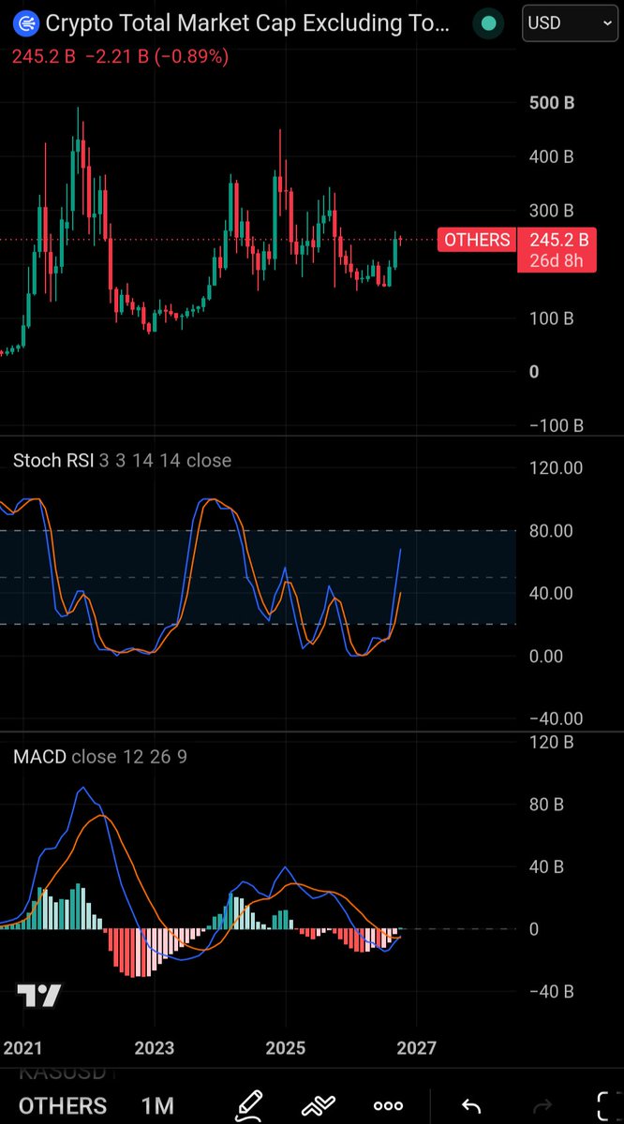This screenshot has height=1124, width=624.
Task: Tap the 80.00 Stoch RSI axis label
Action: coord(551,531)
